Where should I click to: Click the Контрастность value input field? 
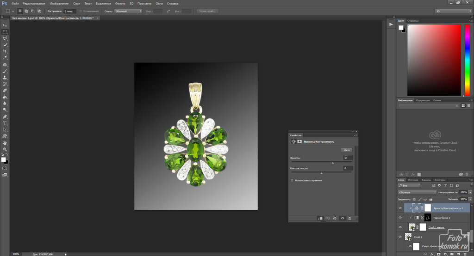(348, 169)
